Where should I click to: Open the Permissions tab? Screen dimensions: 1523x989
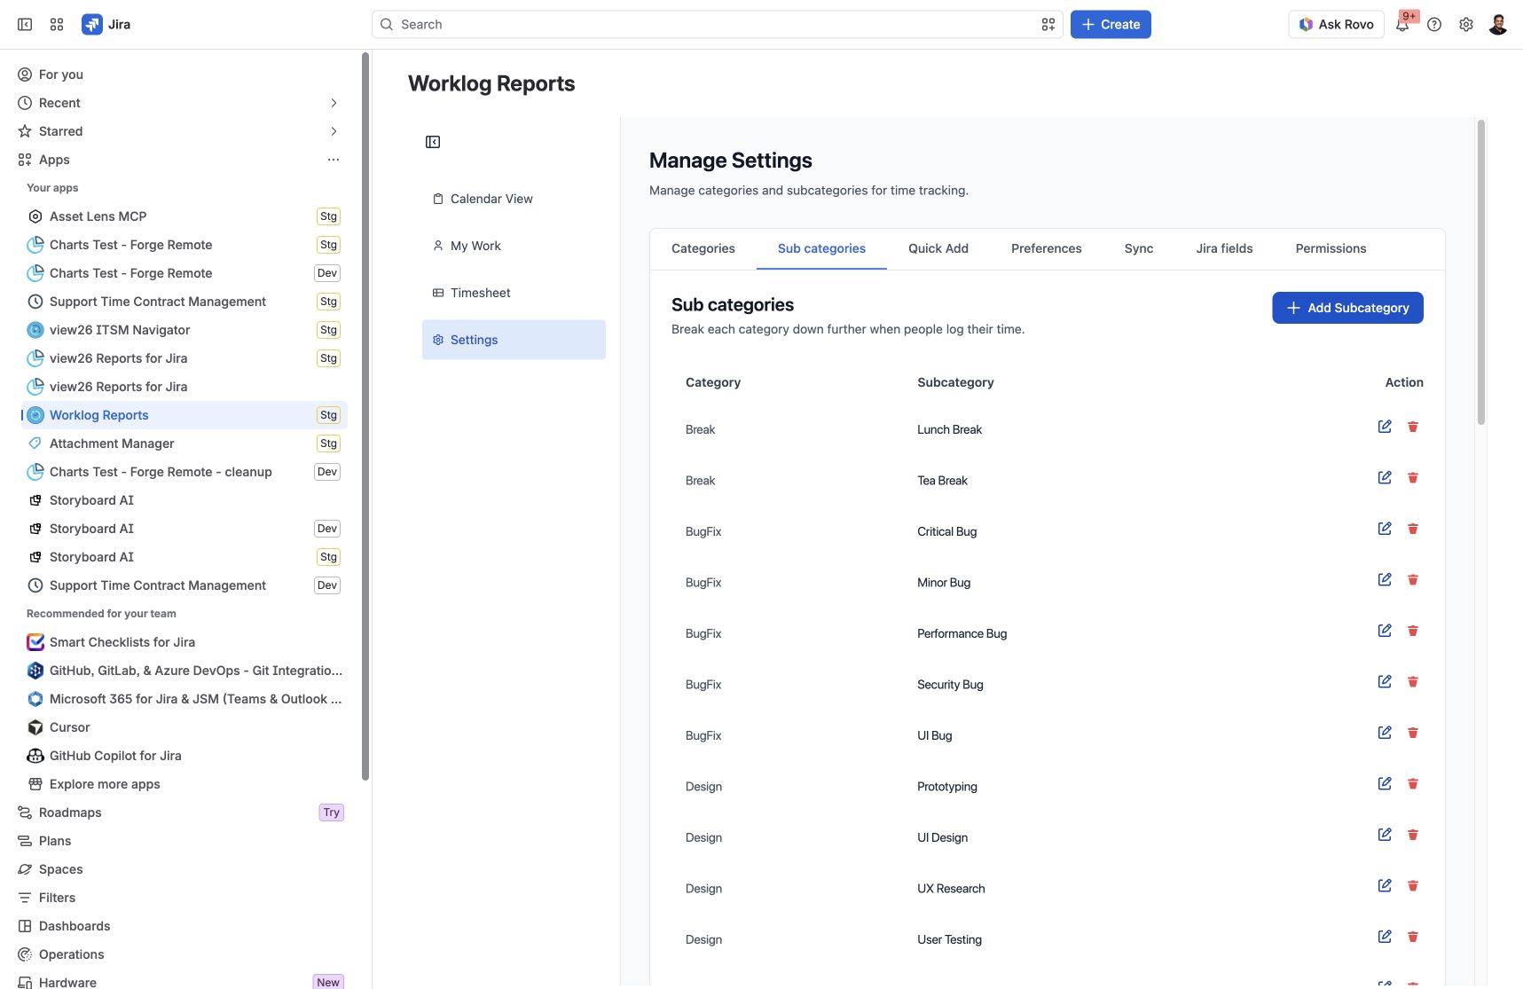point(1331,248)
